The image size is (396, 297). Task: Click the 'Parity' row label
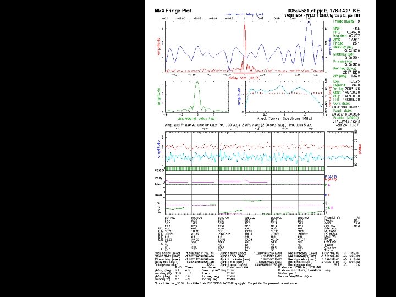point(158,178)
